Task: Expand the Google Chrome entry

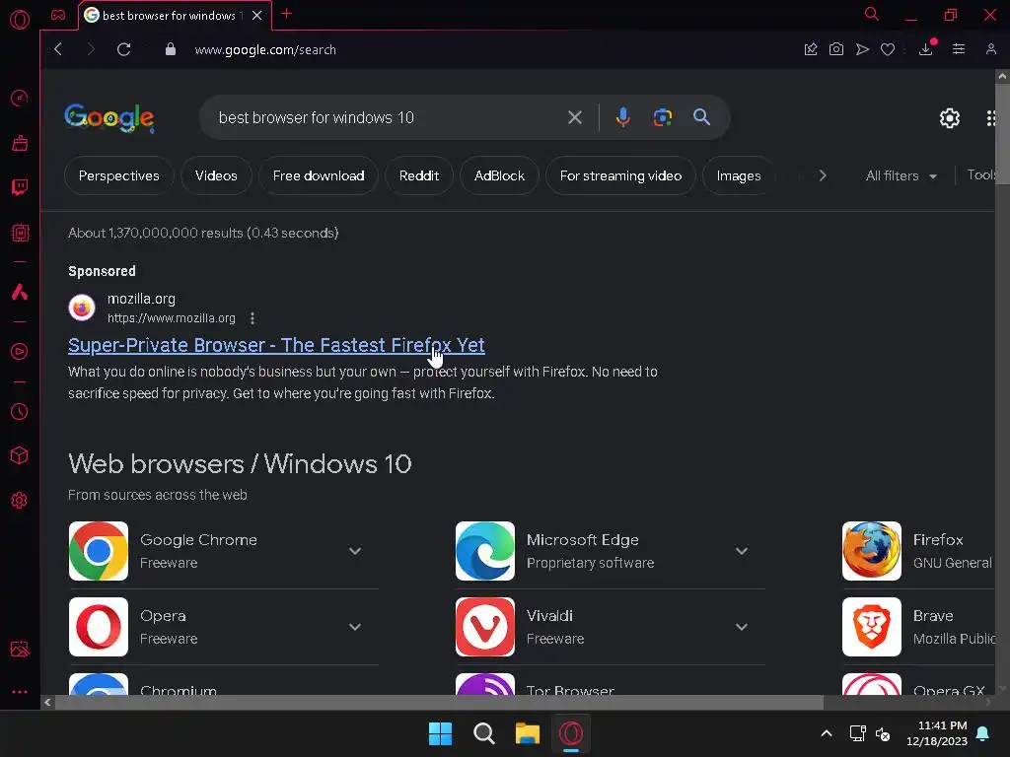Action: tap(354, 551)
